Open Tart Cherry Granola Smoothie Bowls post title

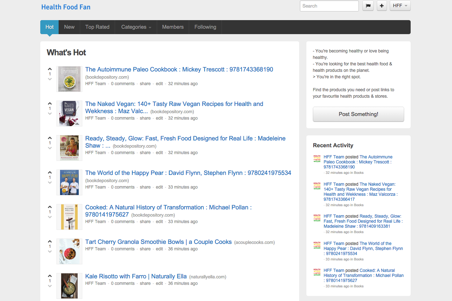coord(158,242)
